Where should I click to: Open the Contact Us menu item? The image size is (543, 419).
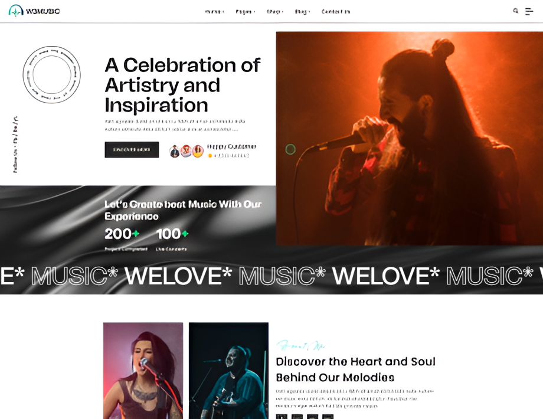336,12
